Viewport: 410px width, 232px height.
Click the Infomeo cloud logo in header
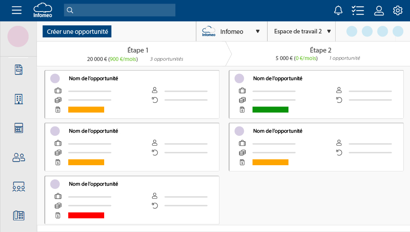pos(43,10)
